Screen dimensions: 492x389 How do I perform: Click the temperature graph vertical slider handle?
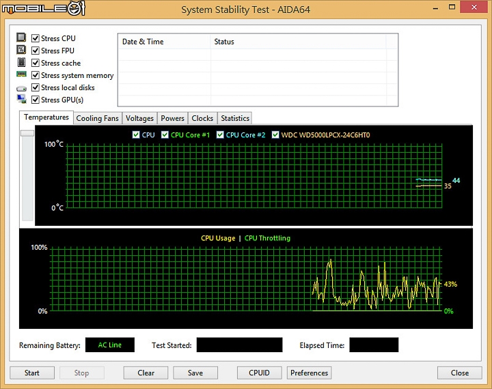click(x=27, y=133)
